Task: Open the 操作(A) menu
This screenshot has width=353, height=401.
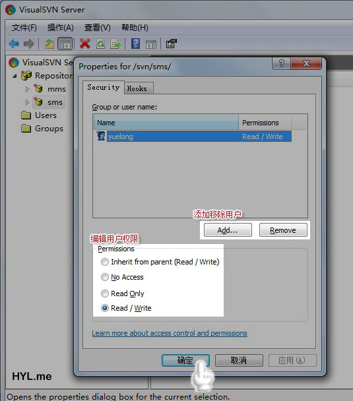Action: pyautogui.click(x=60, y=27)
